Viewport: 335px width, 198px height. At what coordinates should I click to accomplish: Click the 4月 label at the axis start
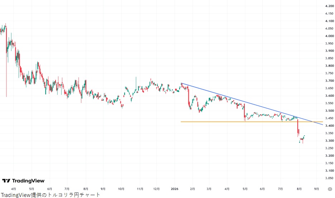[14, 189]
